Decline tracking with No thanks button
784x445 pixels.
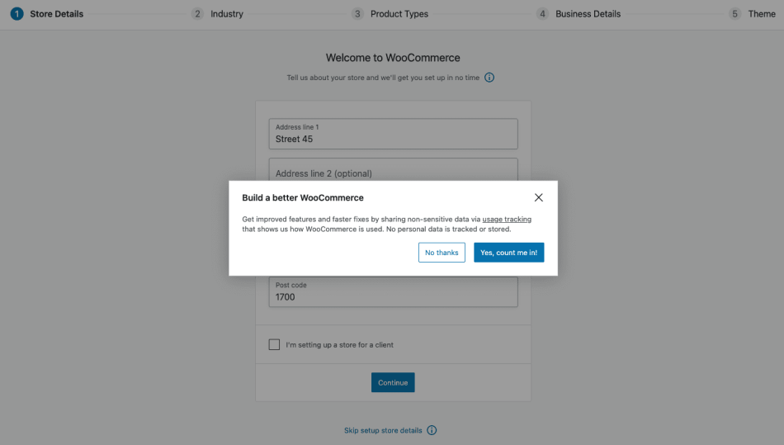442,253
